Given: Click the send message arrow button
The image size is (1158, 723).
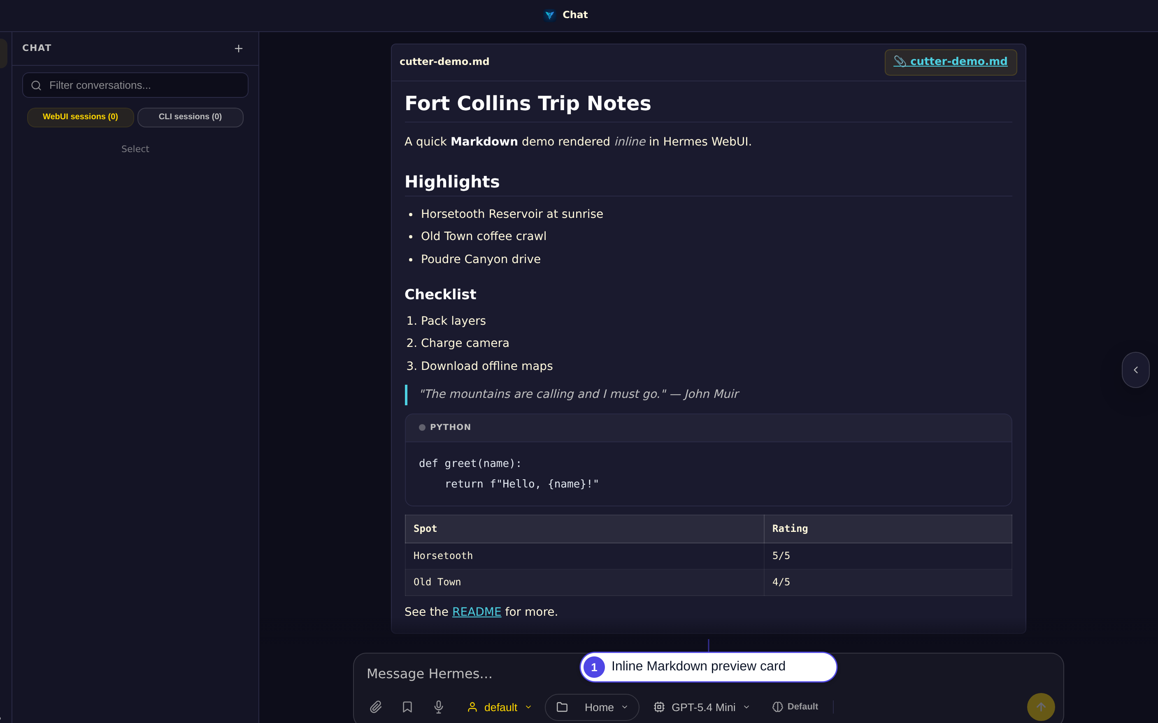Looking at the screenshot, I should 1041,707.
